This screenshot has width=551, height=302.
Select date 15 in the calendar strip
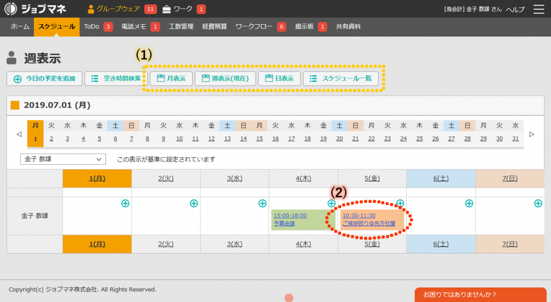click(x=259, y=139)
